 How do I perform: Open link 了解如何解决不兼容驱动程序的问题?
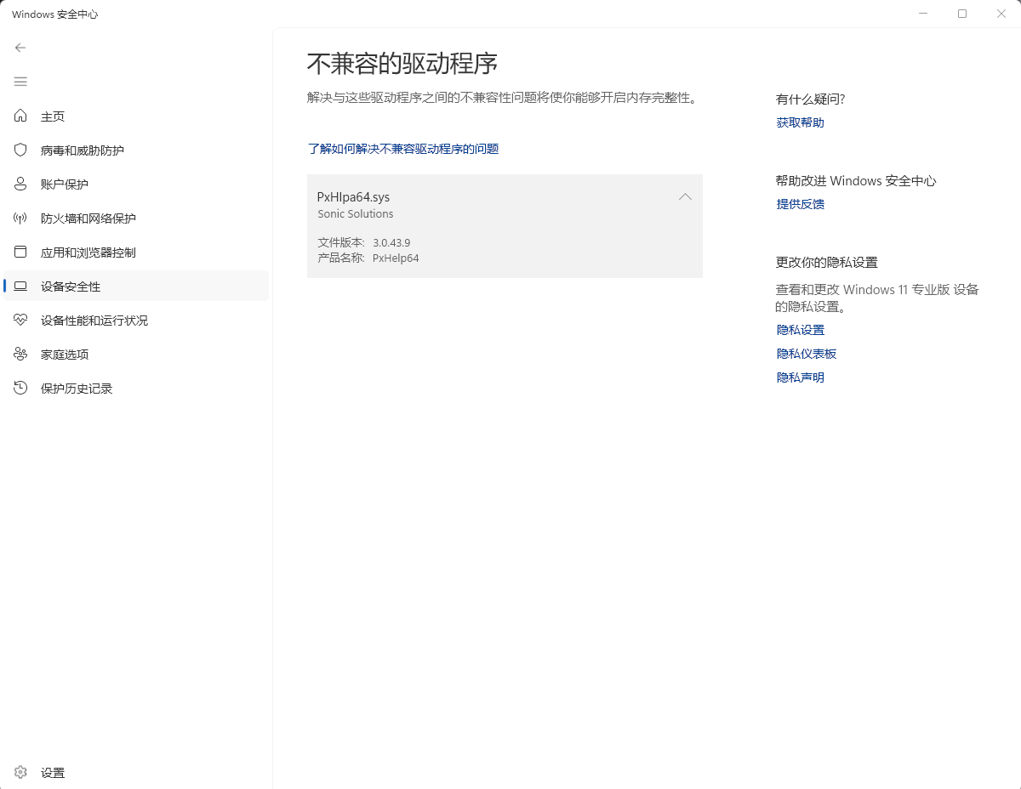tap(403, 149)
